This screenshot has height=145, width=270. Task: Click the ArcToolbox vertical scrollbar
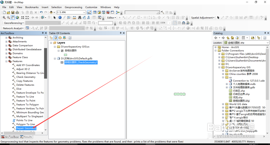(45, 63)
